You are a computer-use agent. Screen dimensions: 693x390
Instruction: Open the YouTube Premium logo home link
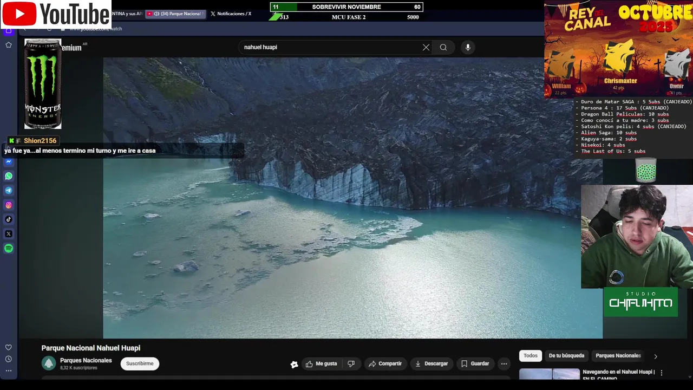(x=70, y=48)
